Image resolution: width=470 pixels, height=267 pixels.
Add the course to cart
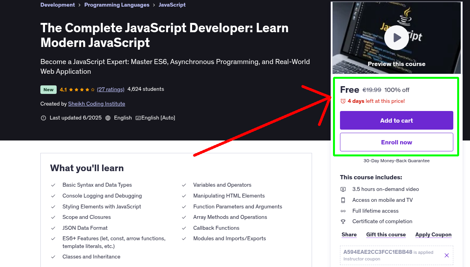point(396,120)
